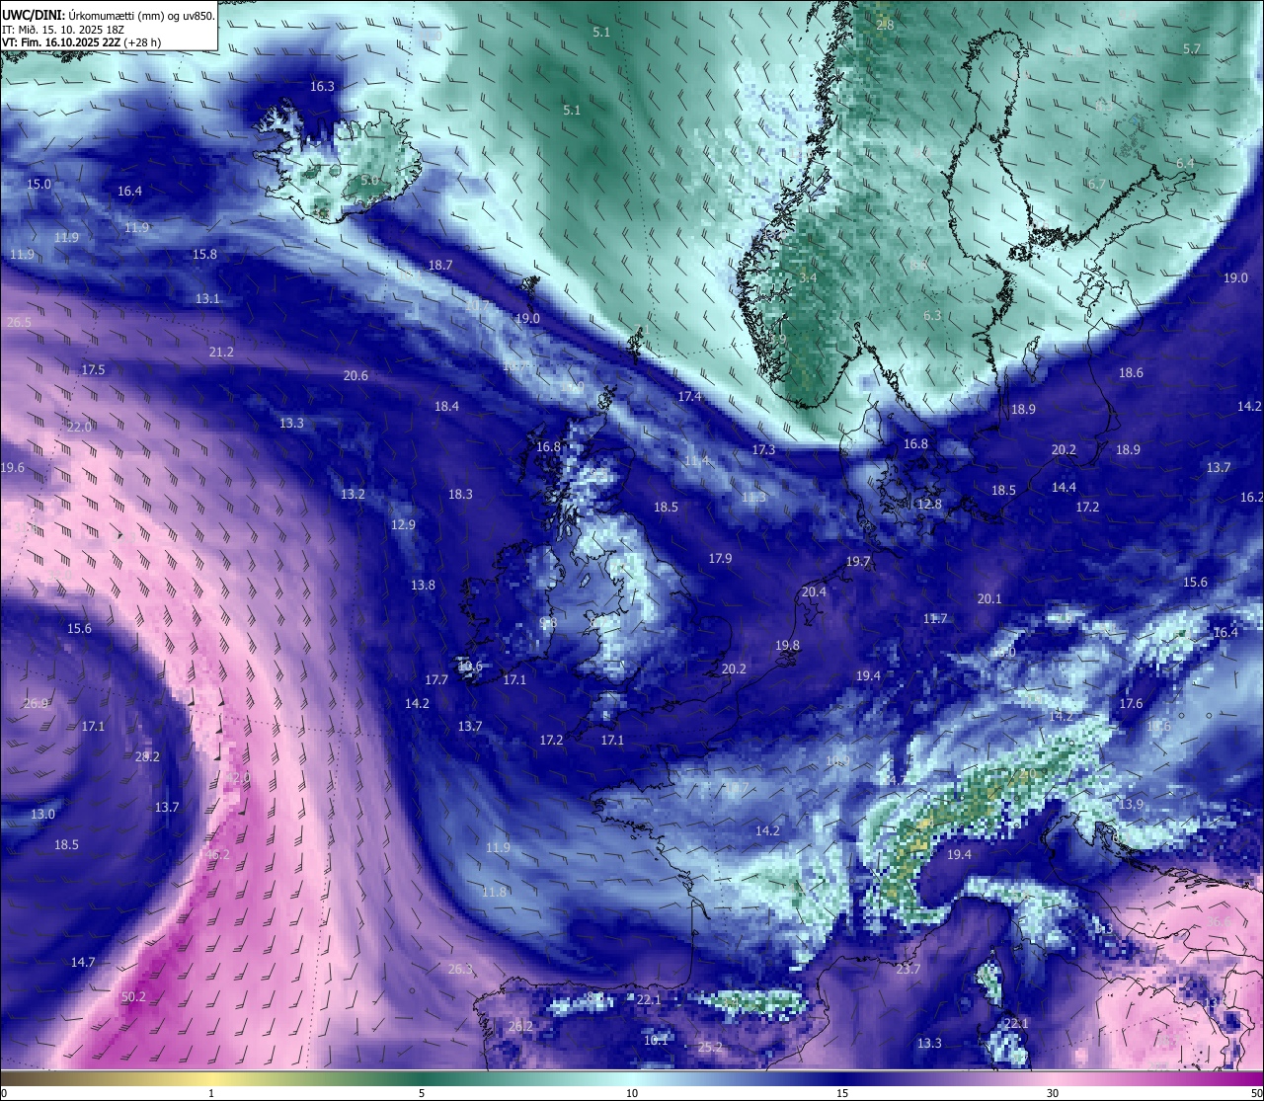Screen dimensions: 1264x1101
Task: Click the 19.7 value label
Action: tap(858, 562)
